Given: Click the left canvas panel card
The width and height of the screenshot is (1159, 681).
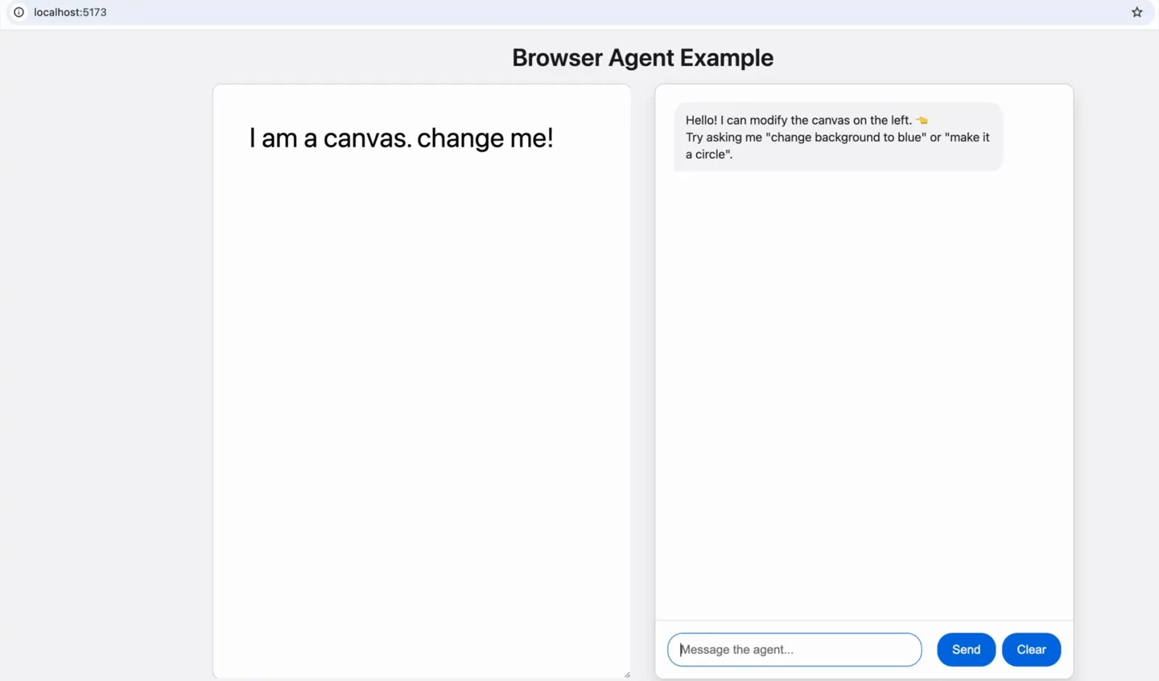Looking at the screenshot, I should [x=422, y=378].
